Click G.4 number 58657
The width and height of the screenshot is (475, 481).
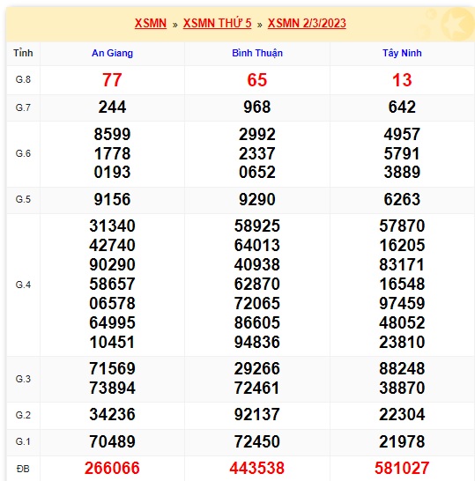[112, 284]
